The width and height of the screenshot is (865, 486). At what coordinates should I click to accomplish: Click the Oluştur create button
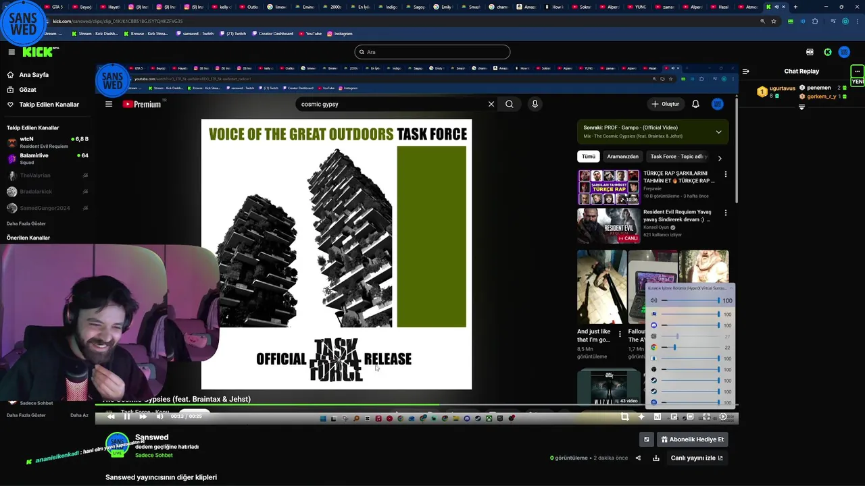point(665,104)
